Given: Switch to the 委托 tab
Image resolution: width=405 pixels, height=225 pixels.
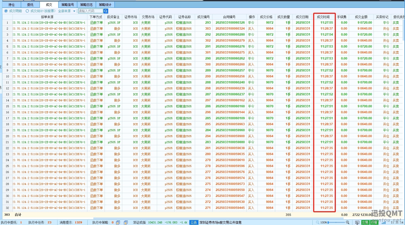Looking at the screenshot, I should tap(30, 5).
